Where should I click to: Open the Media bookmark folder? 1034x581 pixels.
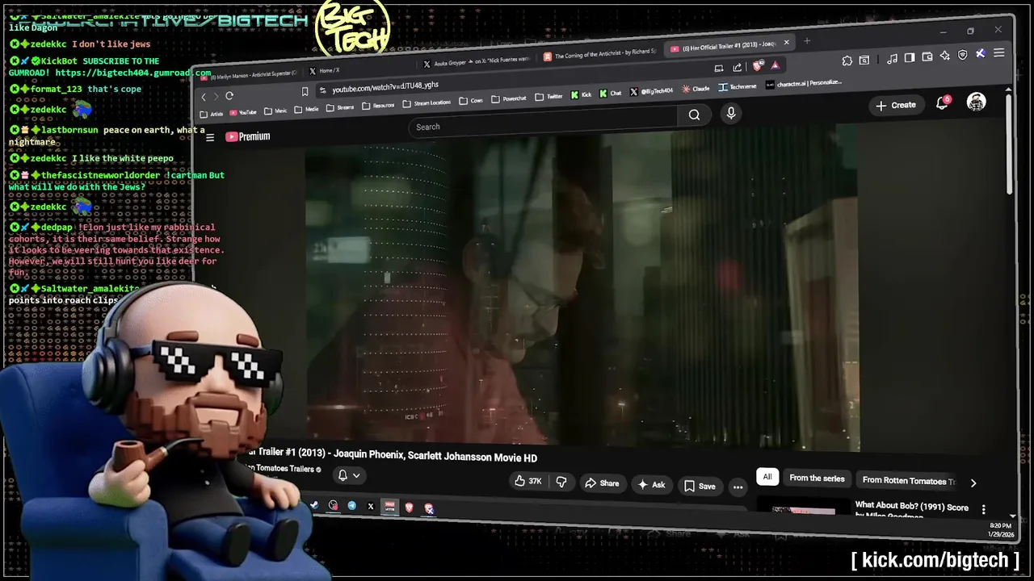(306, 109)
